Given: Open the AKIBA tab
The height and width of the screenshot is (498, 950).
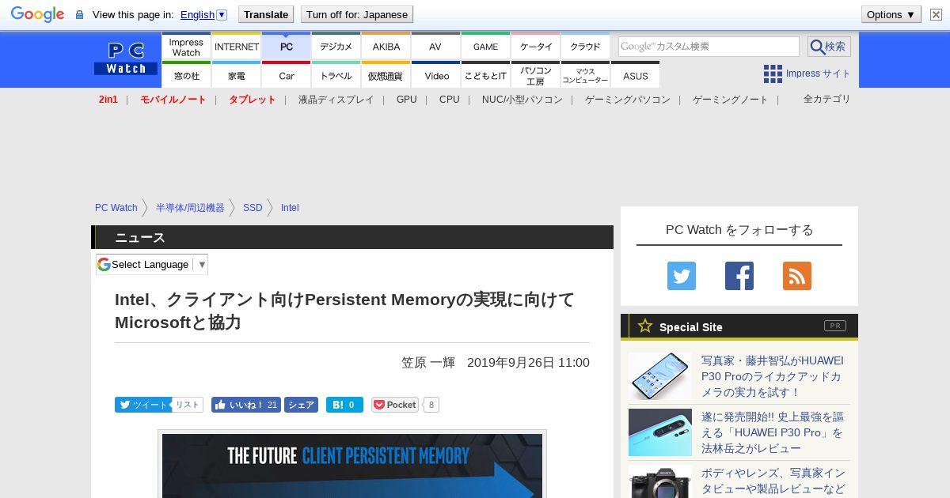Looking at the screenshot, I should tap(386, 46).
